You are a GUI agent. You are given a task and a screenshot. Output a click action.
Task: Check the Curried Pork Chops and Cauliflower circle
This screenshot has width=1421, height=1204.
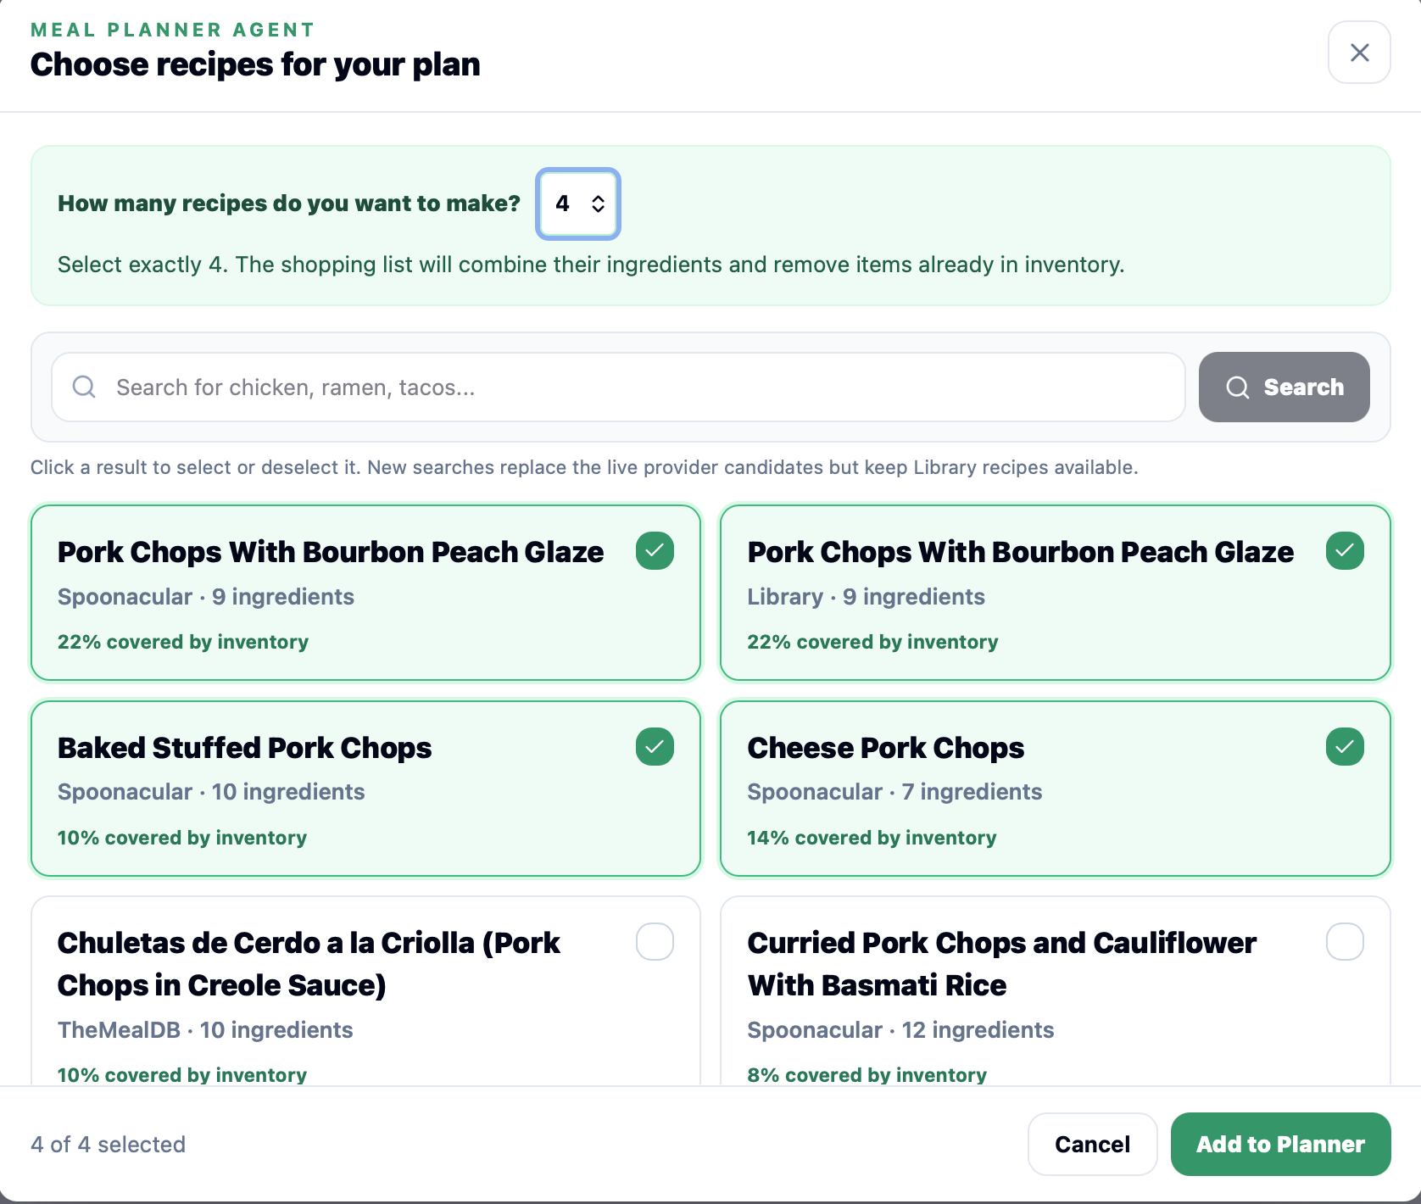pyautogui.click(x=1345, y=942)
